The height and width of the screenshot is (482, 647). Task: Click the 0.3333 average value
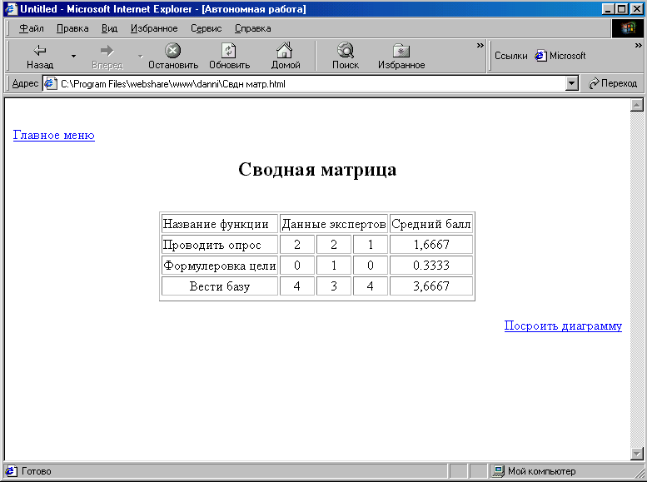click(x=431, y=266)
